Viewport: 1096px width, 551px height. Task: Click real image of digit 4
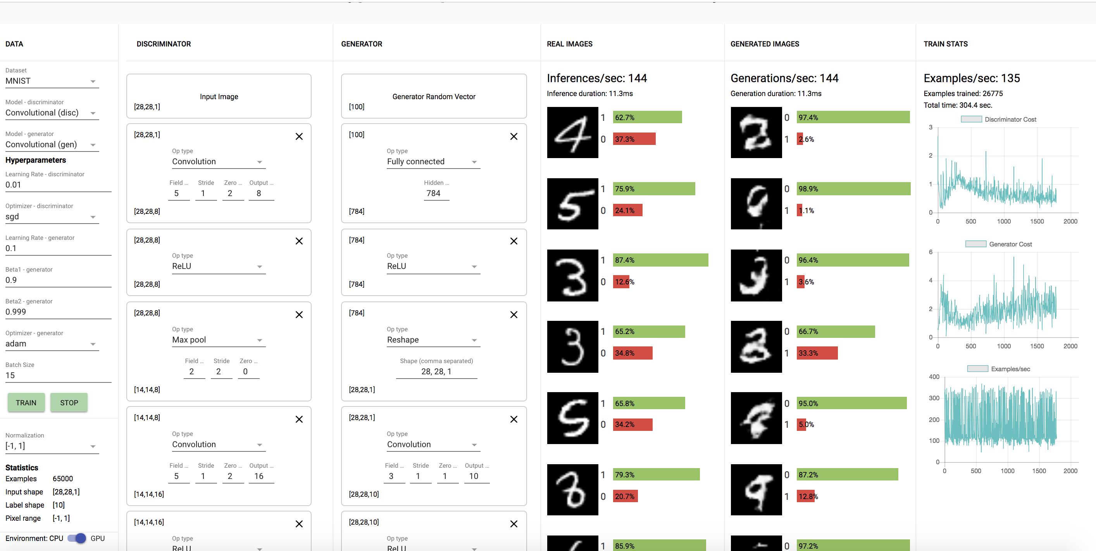tap(573, 132)
